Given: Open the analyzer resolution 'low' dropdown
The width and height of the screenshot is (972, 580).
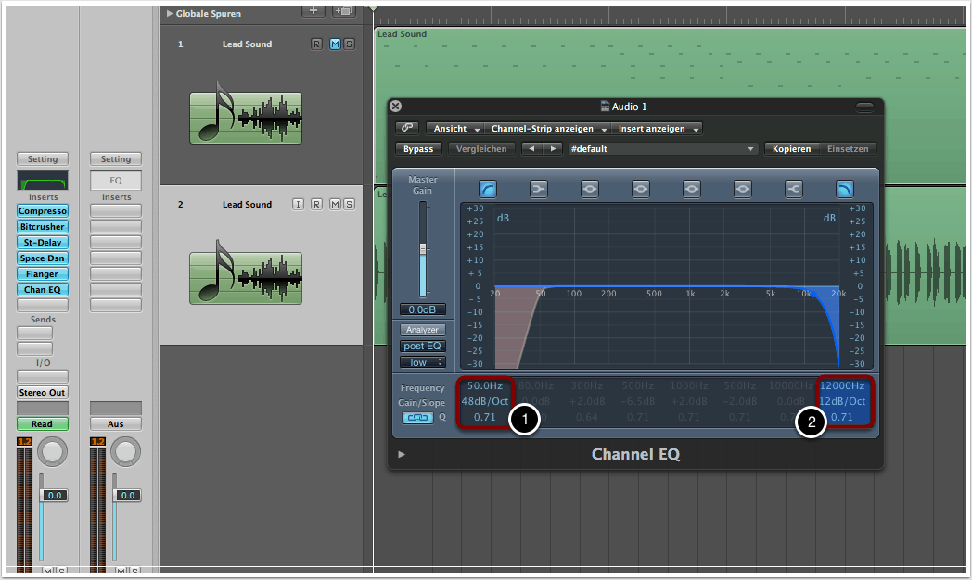Looking at the screenshot, I should click(423, 362).
